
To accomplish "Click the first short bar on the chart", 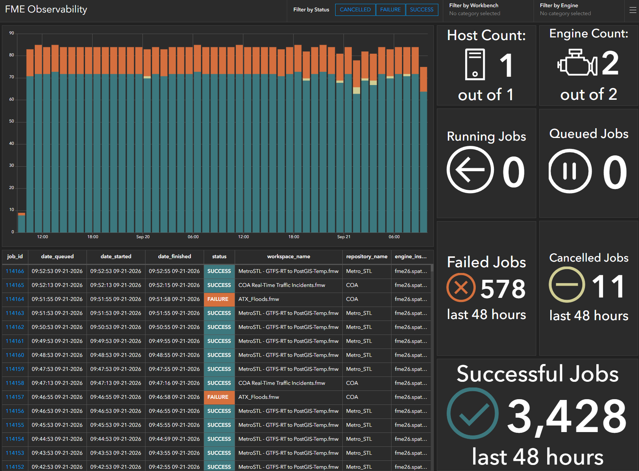I will tap(22, 223).
